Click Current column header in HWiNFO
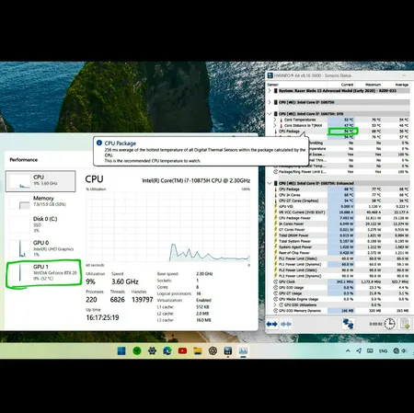This screenshot has height=413, width=414. click(347, 85)
